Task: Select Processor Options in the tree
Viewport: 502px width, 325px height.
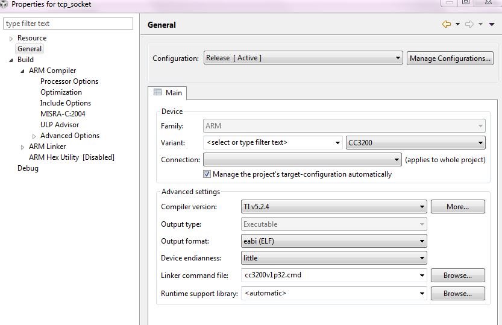Action: 69,81
